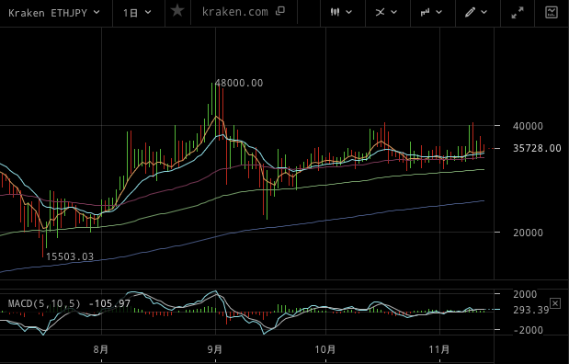The width and height of the screenshot is (569, 364).
Task: Click the external link icon next to kraken.com
Action: (280, 11)
